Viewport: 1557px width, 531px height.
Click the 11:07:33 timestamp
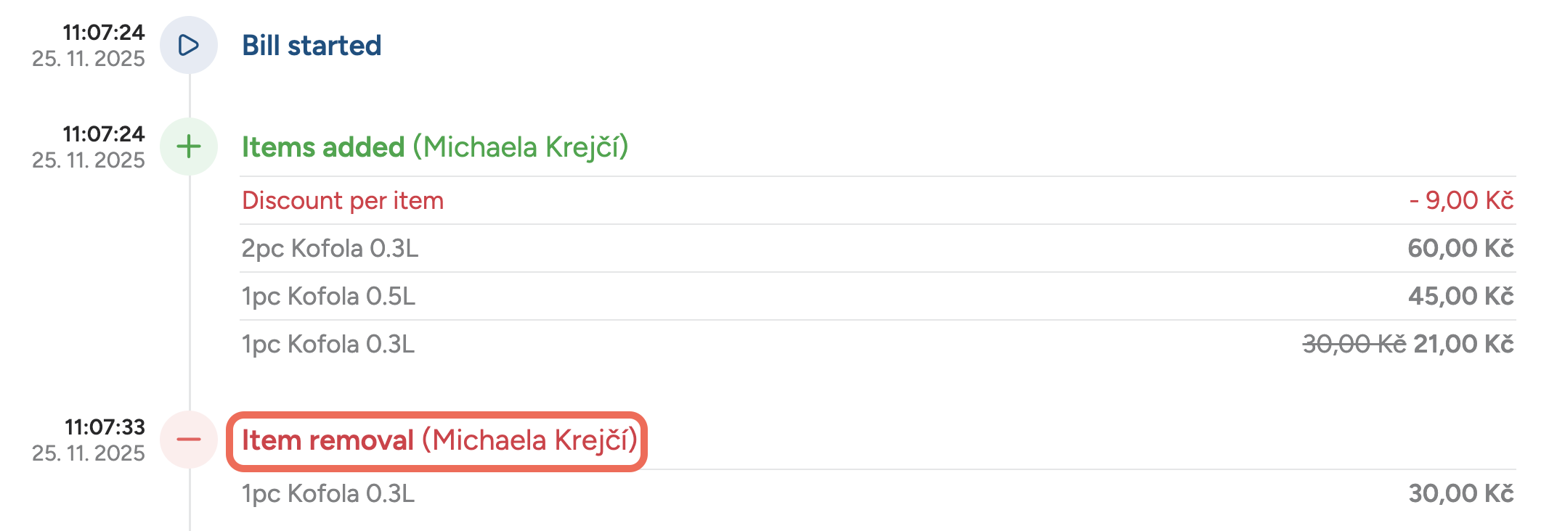pos(103,426)
